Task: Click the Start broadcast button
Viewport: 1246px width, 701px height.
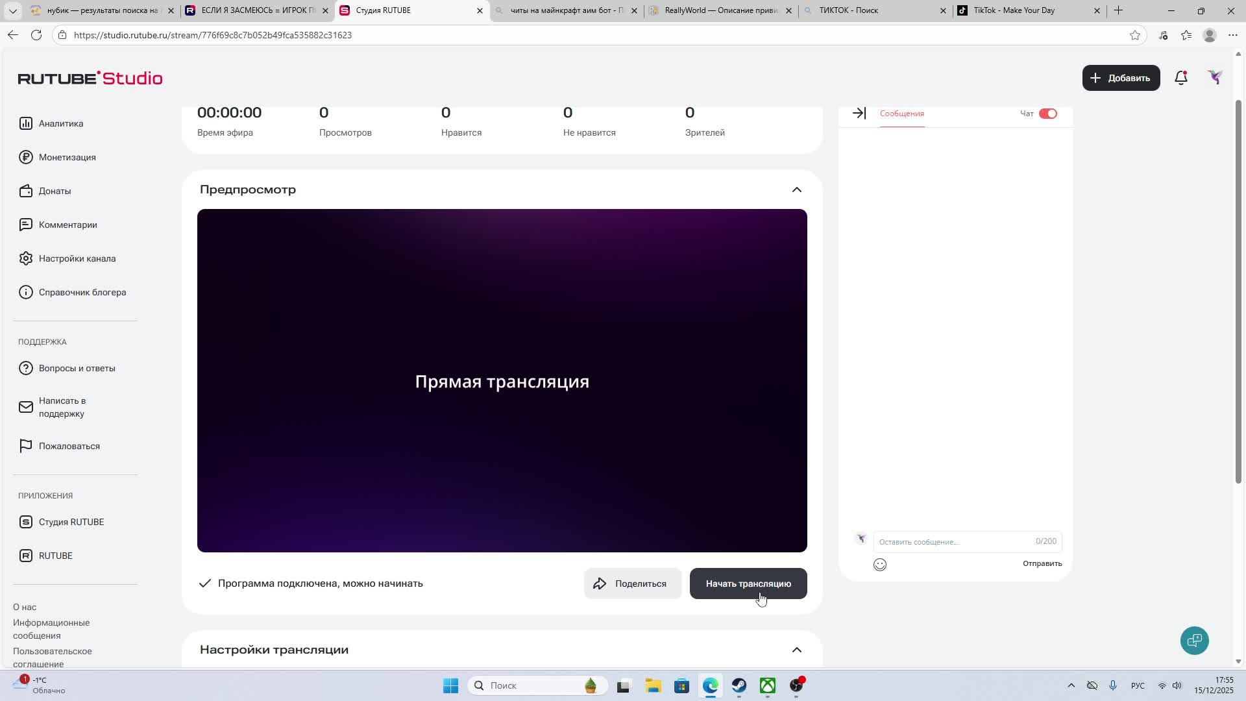Action: [x=748, y=584]
